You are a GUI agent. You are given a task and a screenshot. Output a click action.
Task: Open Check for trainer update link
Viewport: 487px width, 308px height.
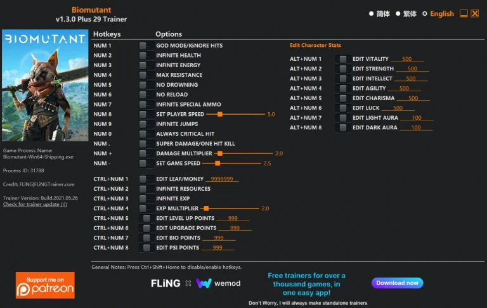click(x=35, y=204)
